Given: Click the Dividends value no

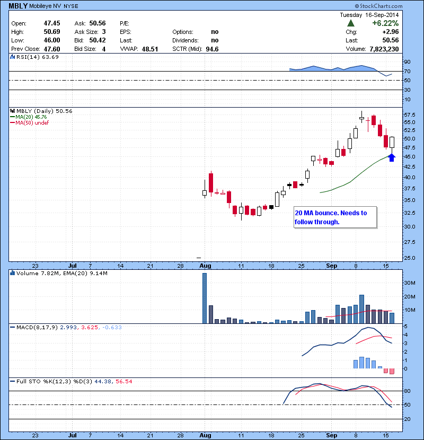Looking at the screenshot, I should [215, 40].
